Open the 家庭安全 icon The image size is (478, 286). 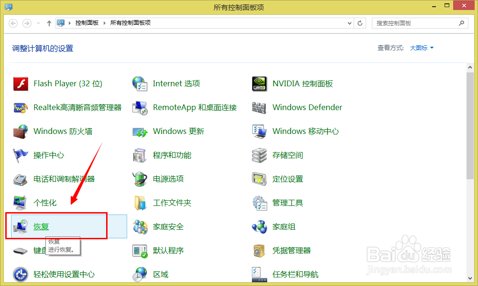tap(140, 227)
